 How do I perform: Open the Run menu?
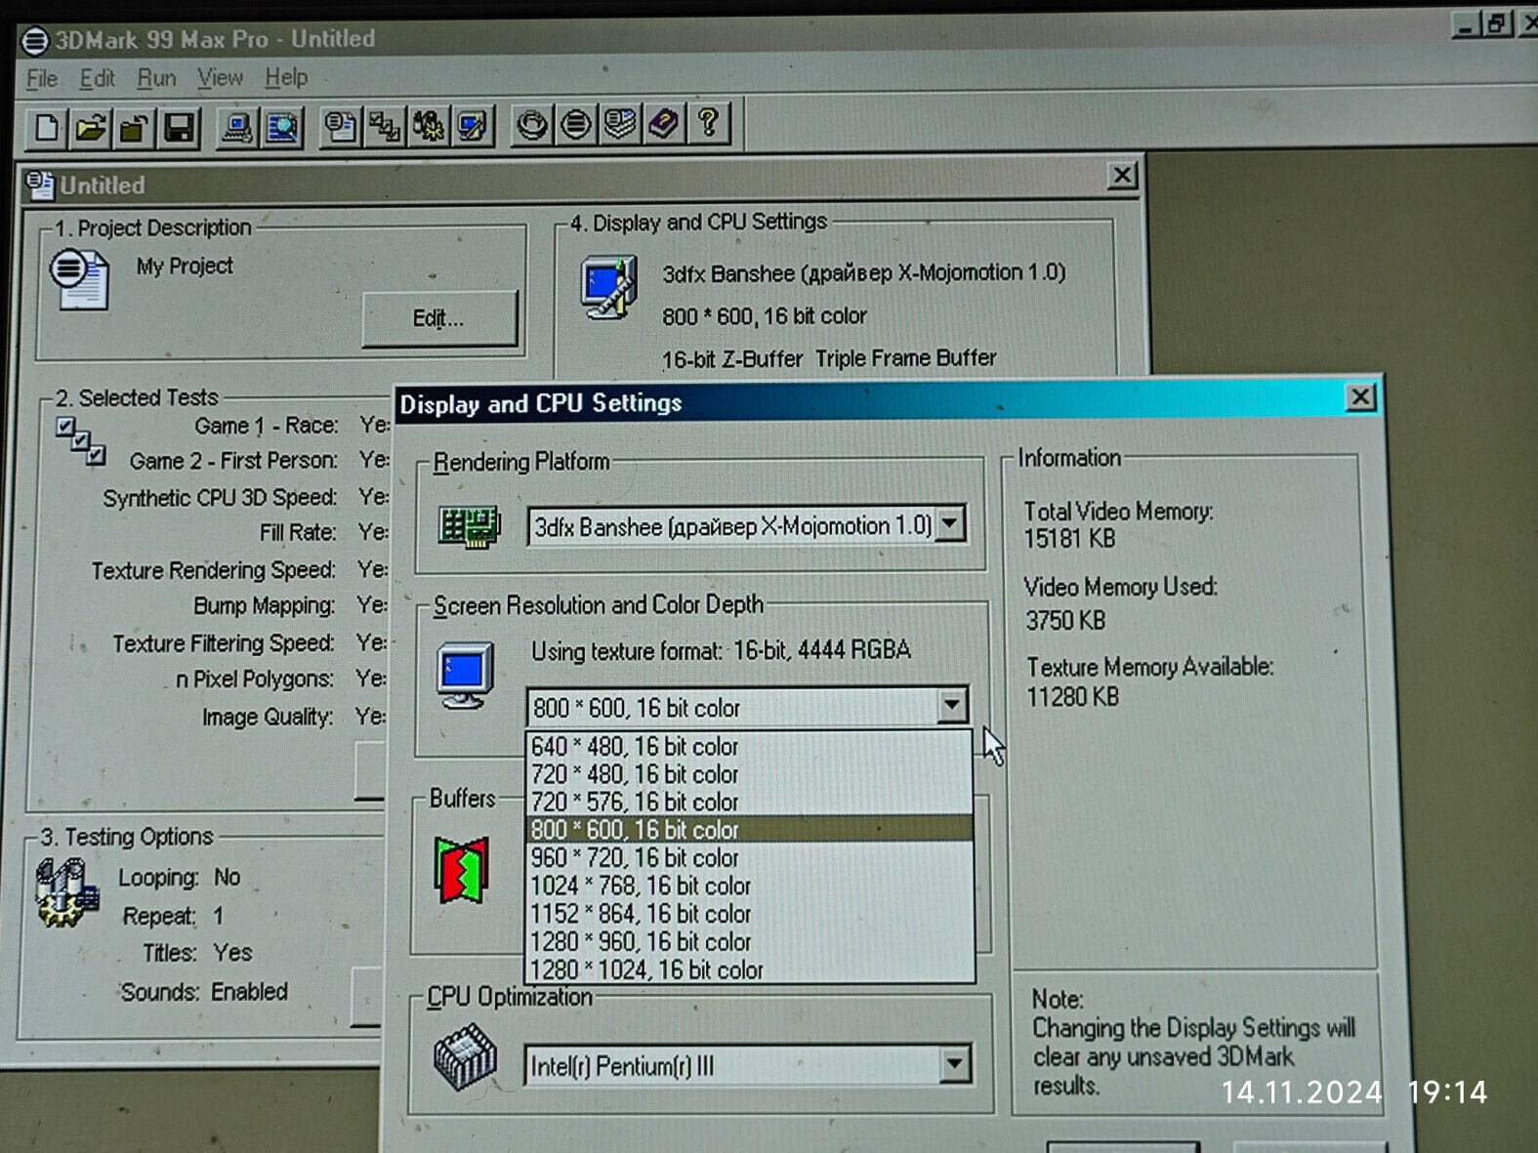pos(156,78)
